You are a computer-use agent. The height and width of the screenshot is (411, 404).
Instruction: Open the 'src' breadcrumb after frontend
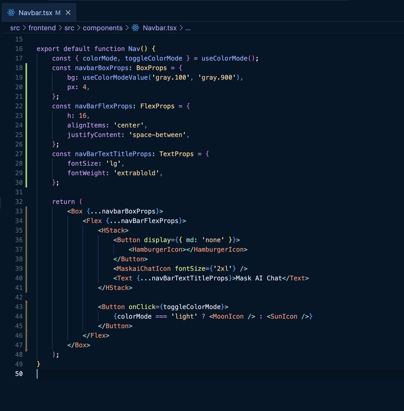[69, 28]
